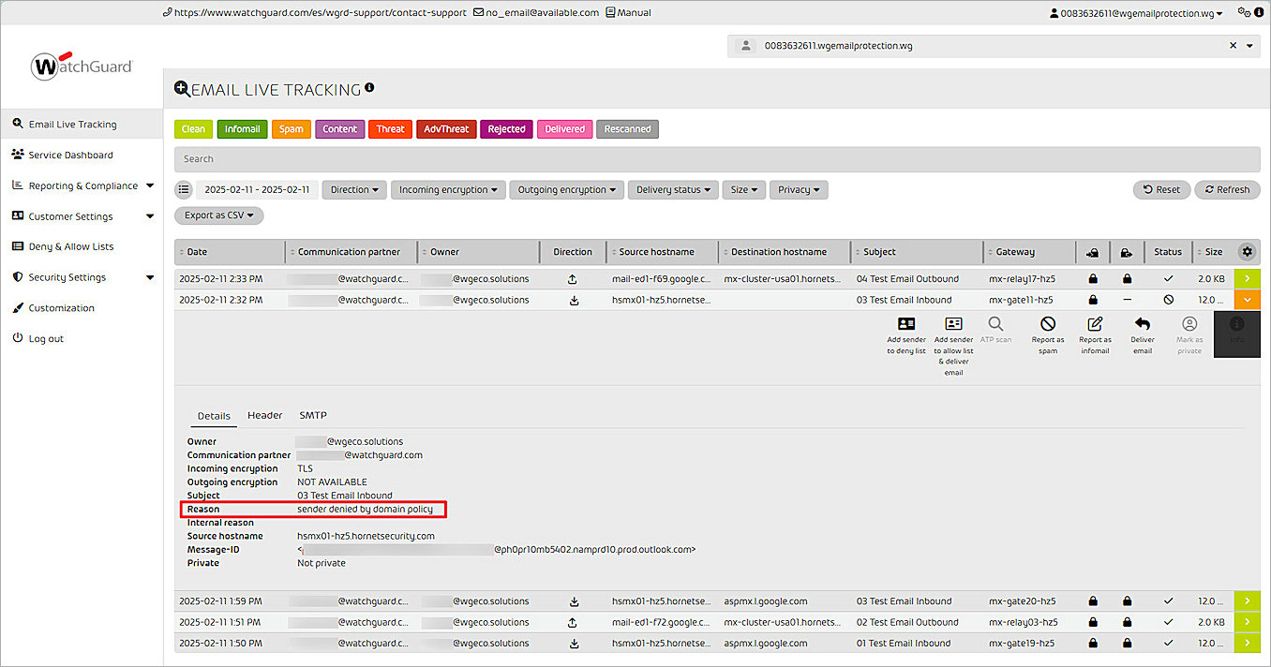Click the Refresh button
The height and width of the screenshot is (667, 1271).
click(1227, 189)
